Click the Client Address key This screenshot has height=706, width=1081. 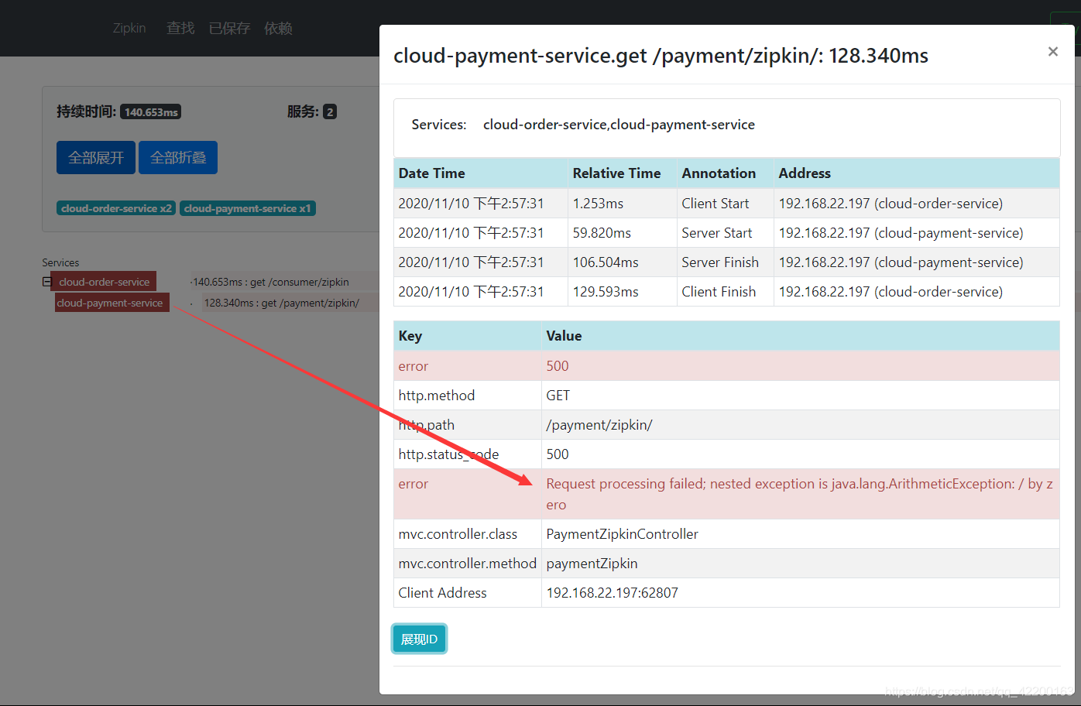tap(443, 593)
